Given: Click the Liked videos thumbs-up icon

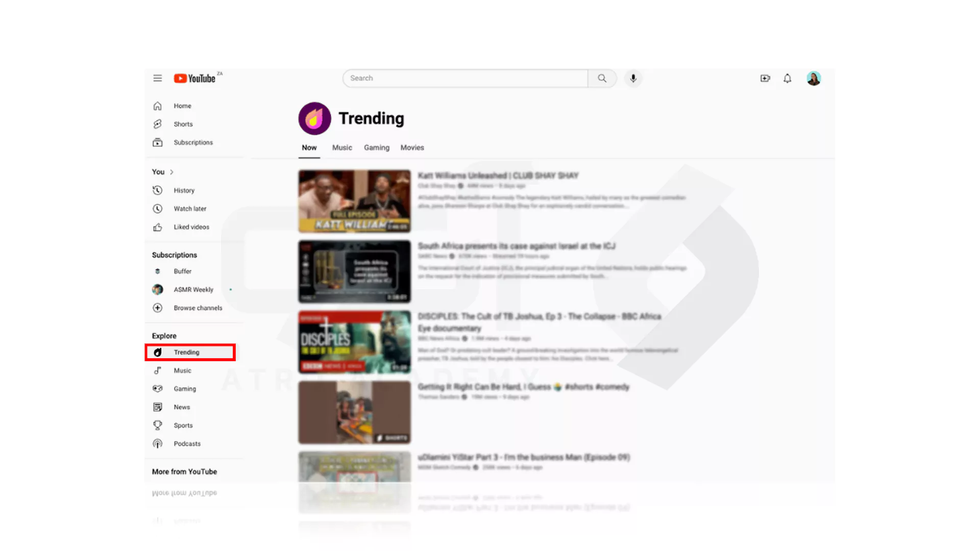Looking at the screenshot, I should [157, 227].
